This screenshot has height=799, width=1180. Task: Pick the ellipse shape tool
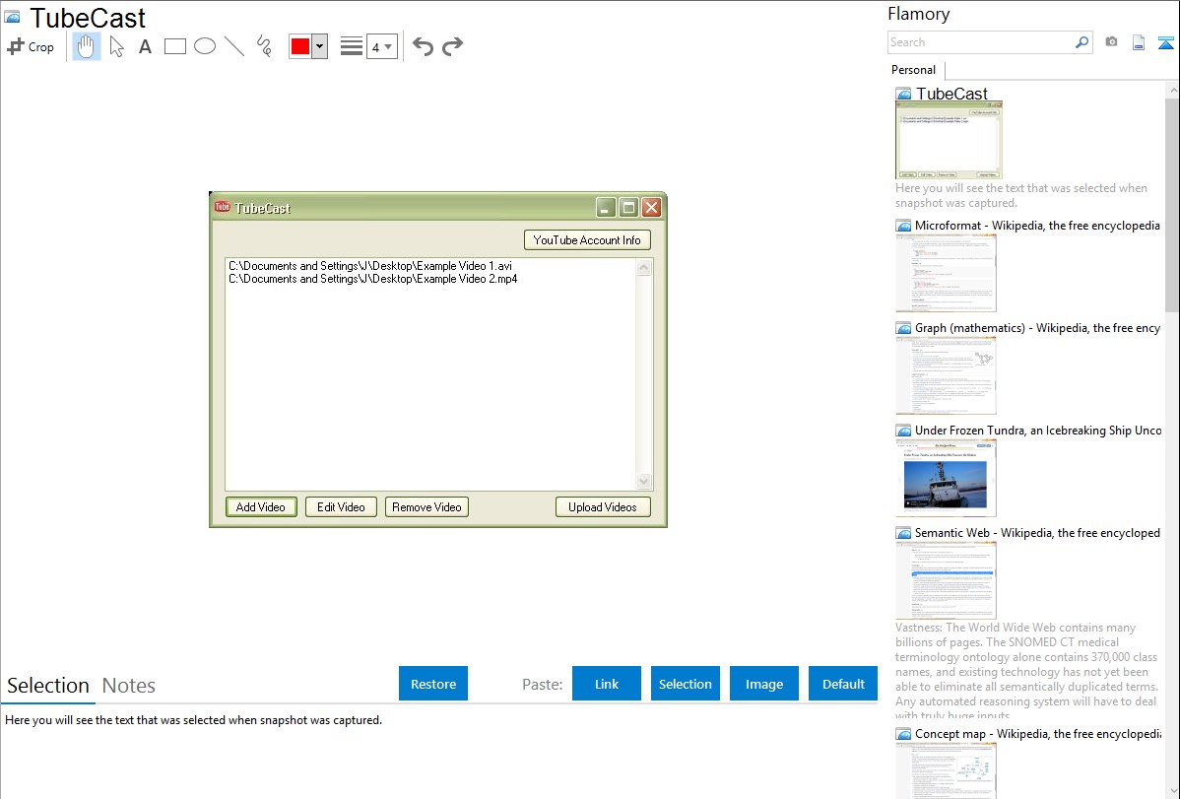(205, 46)
